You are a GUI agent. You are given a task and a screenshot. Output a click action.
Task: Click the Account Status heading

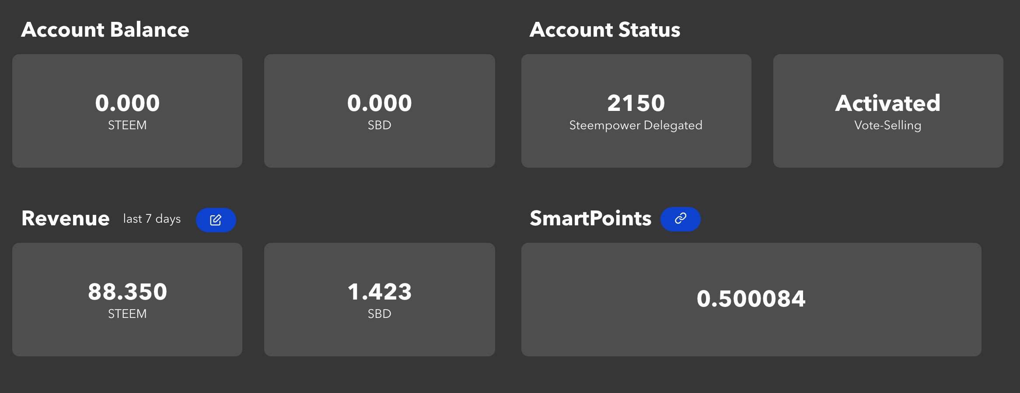[605, 30]
